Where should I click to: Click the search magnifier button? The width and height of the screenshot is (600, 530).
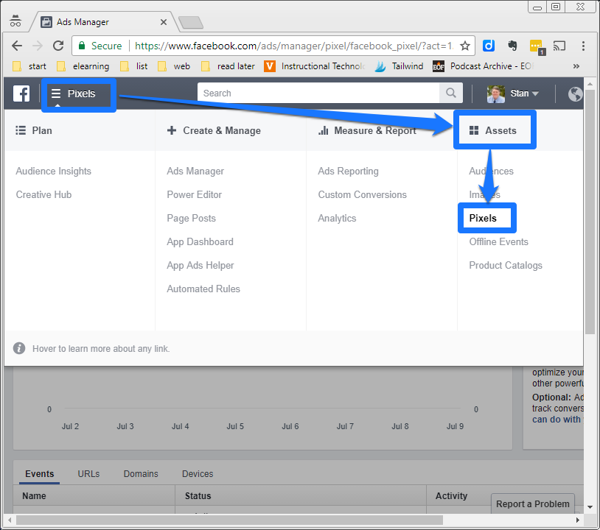450,93
